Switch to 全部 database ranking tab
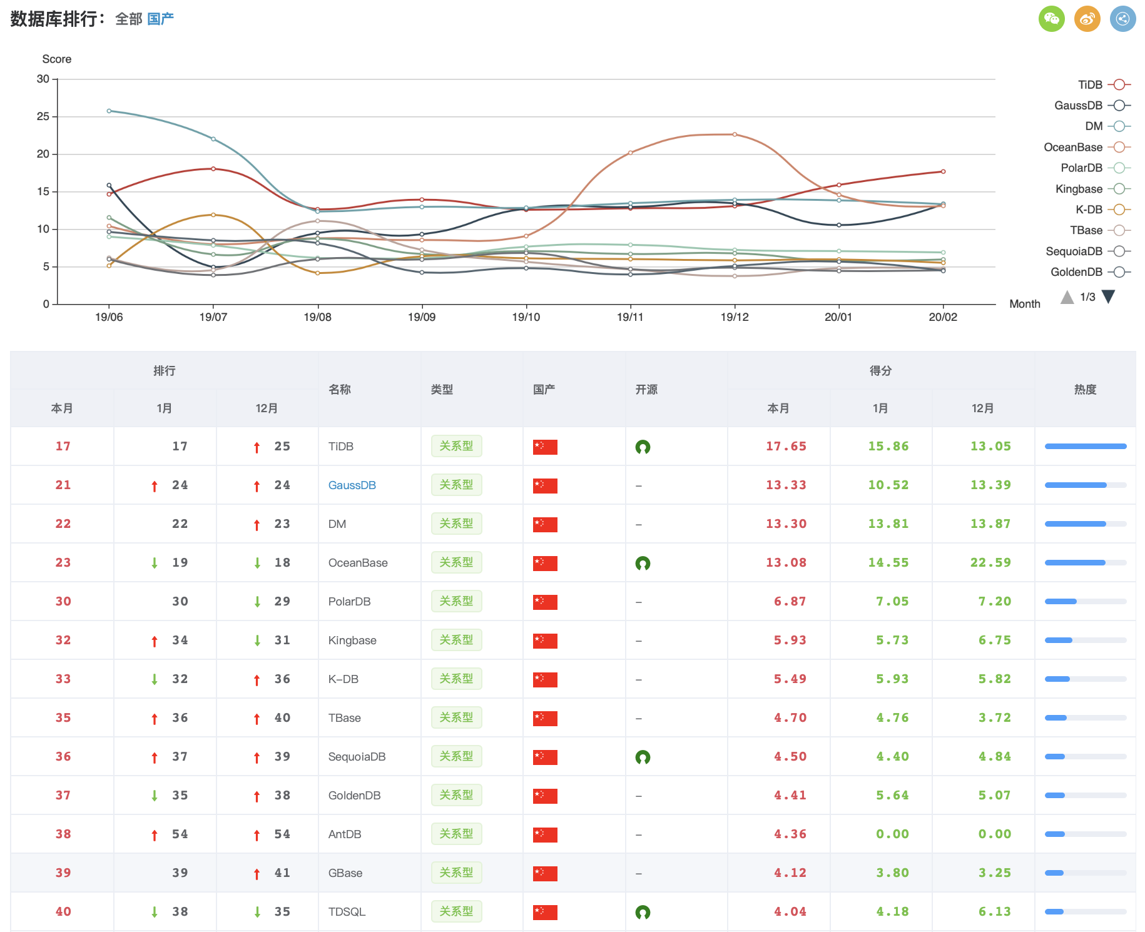Image resolution: width=1145 pixels, height=932 pixels. [128, 19]
